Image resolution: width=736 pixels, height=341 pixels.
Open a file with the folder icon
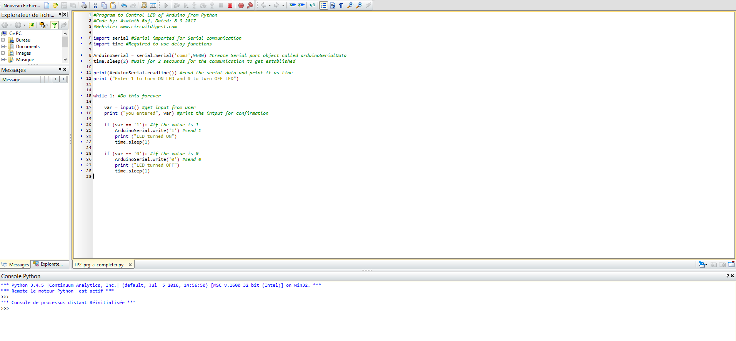tap(55, 5)
